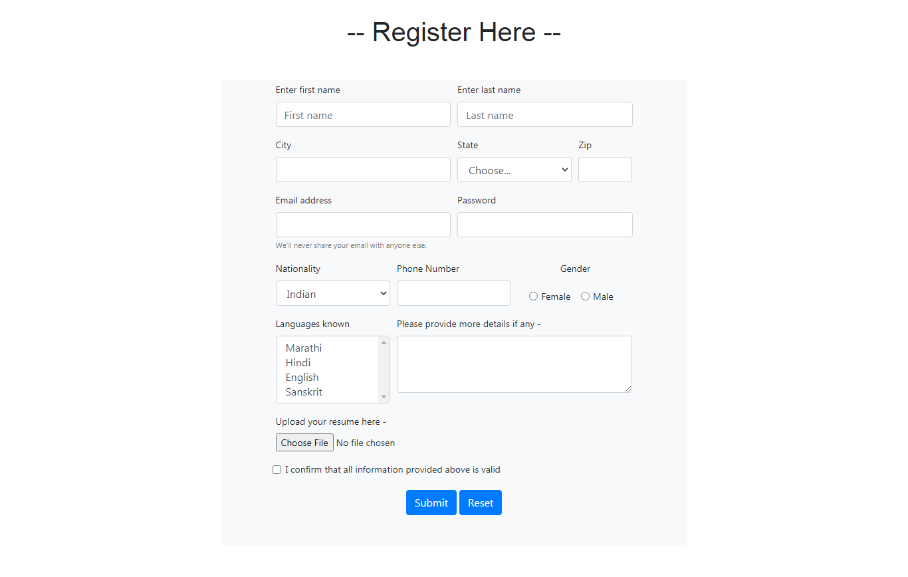Image resolution: width=908 pixels, height=577 pixels.
Task: Click the Last name input field
Action: tap(544, 114)
